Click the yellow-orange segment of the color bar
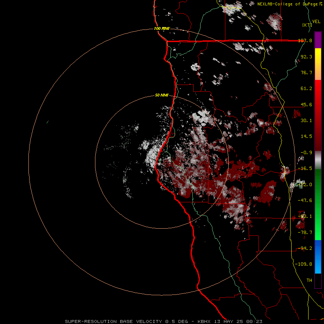Viewport: 324px width, 324px height. pos(318,64)
